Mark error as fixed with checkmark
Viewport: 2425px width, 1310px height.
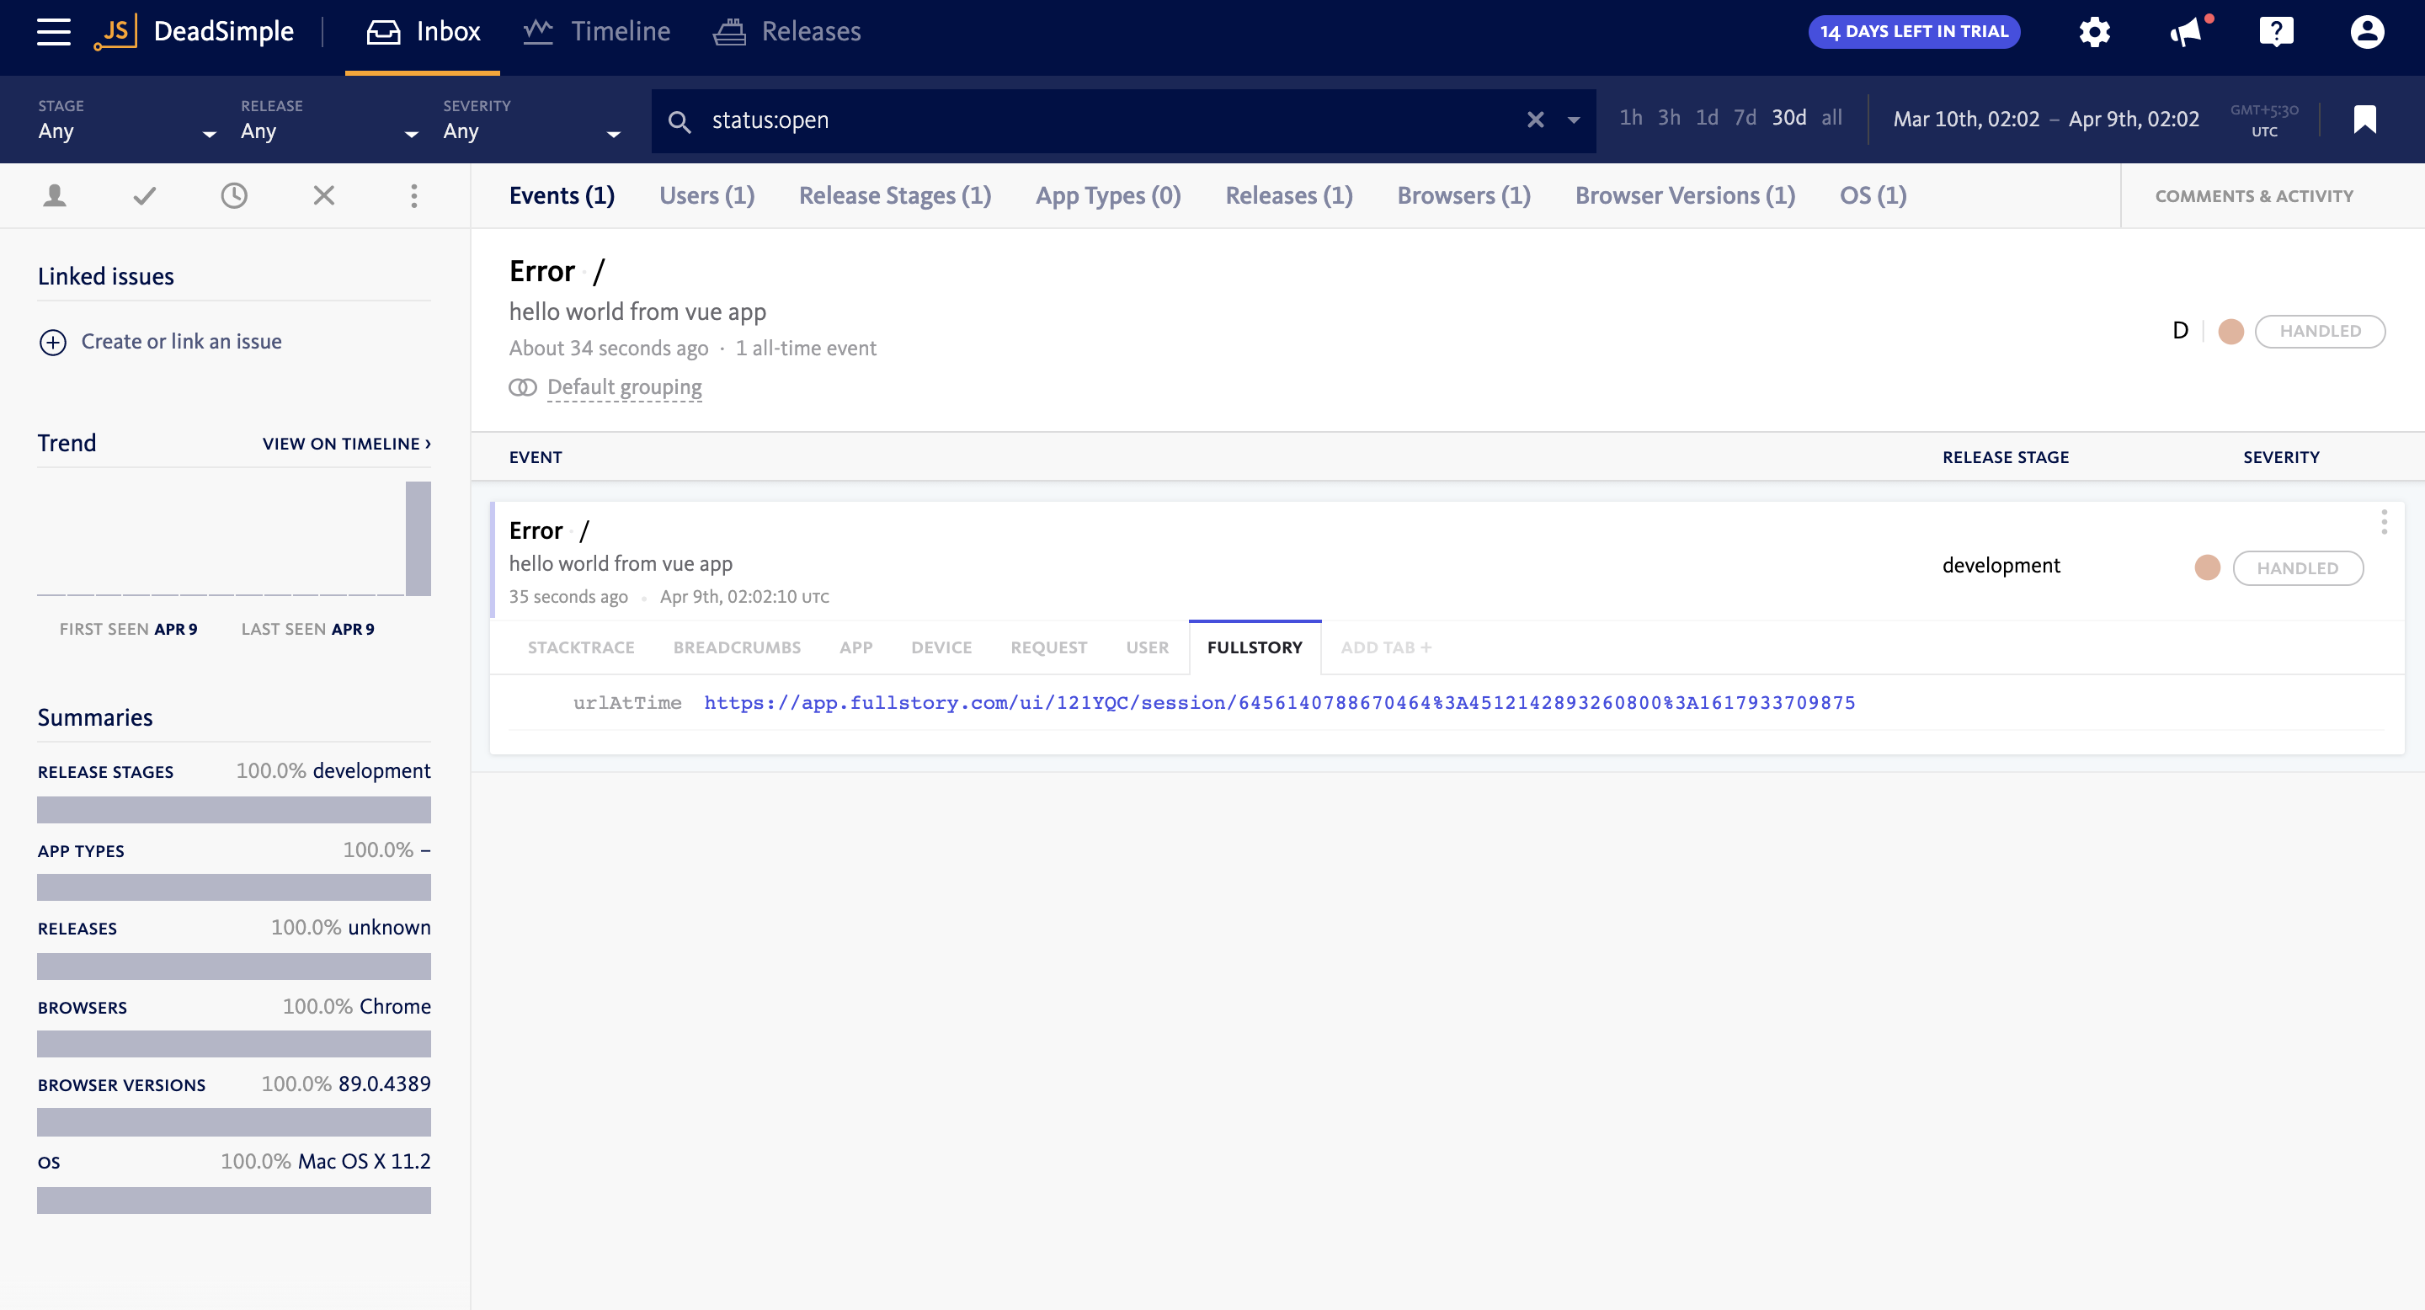pyautogui.click(x=145, y=196)
